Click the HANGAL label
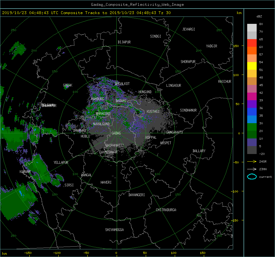This screenshot has width=275, height=257. [x=86, y=175]
